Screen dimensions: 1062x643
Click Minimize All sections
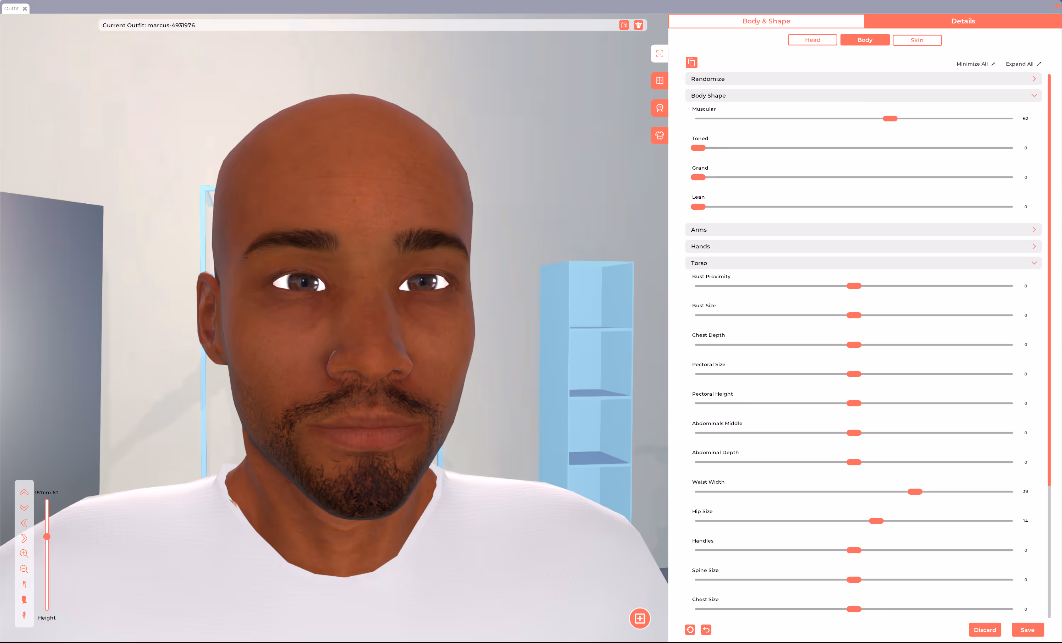(x=976, y=64)
